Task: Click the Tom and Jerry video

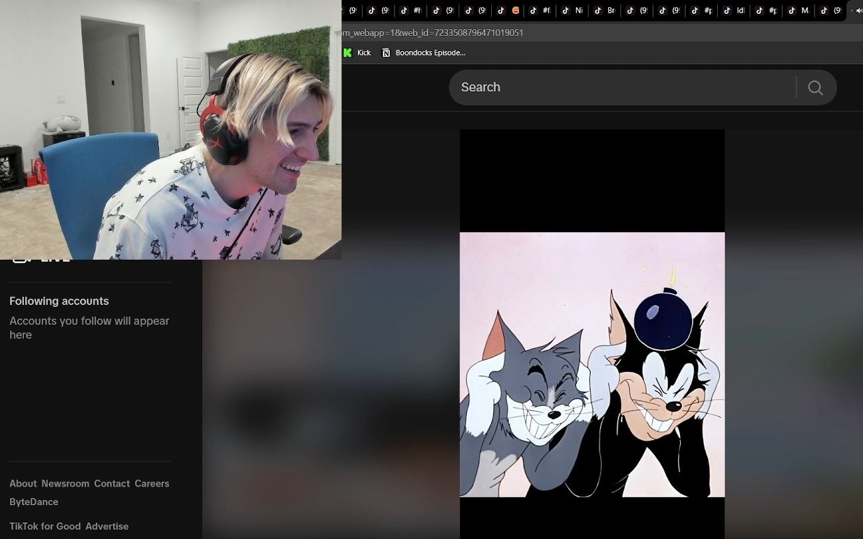Action: (592, 365)
